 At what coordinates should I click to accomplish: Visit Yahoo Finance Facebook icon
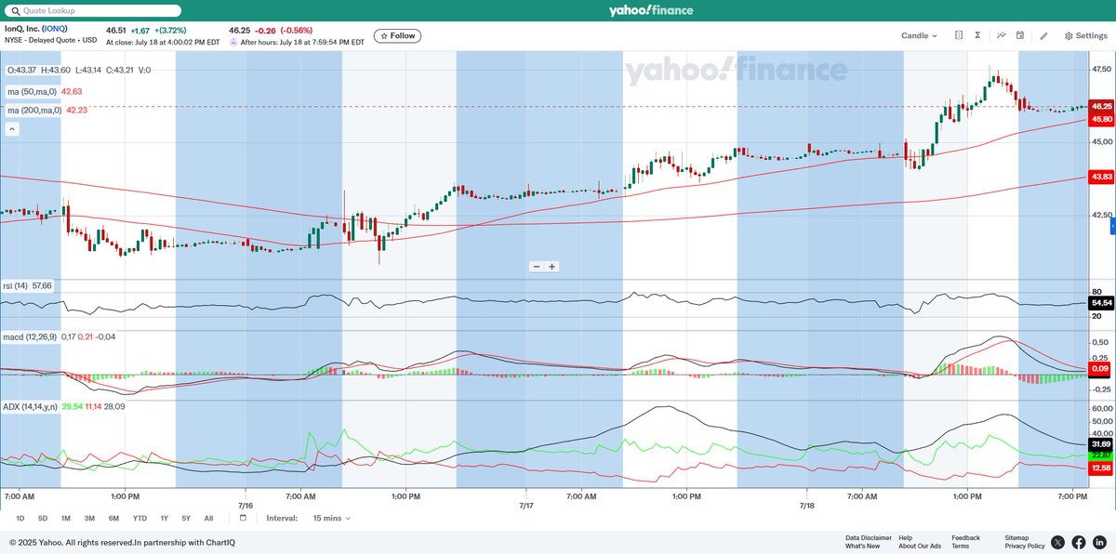pos(1079,542)
